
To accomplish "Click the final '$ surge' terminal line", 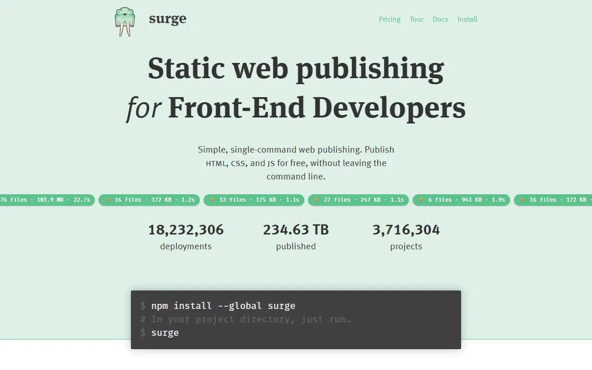I will [x=160, y=333].
